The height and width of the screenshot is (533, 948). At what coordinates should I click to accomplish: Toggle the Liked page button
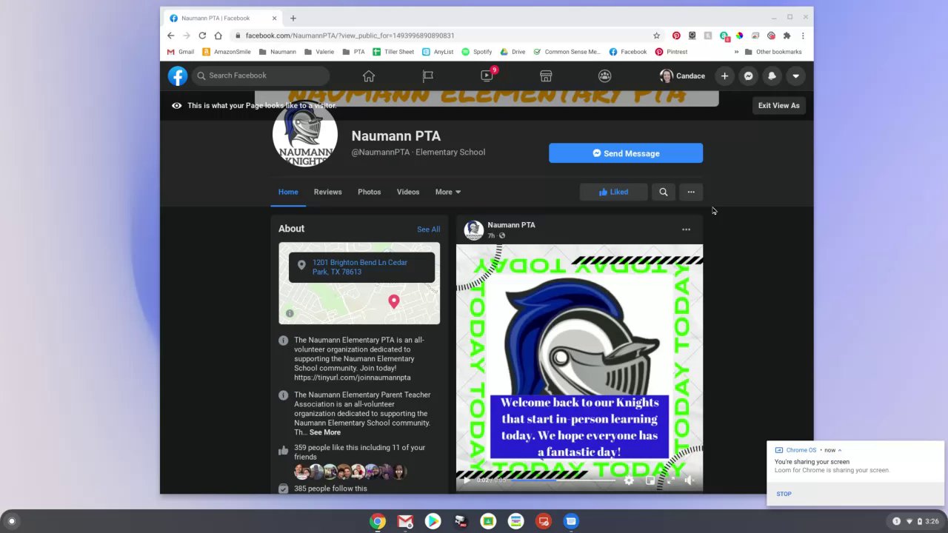coord(613,192)
